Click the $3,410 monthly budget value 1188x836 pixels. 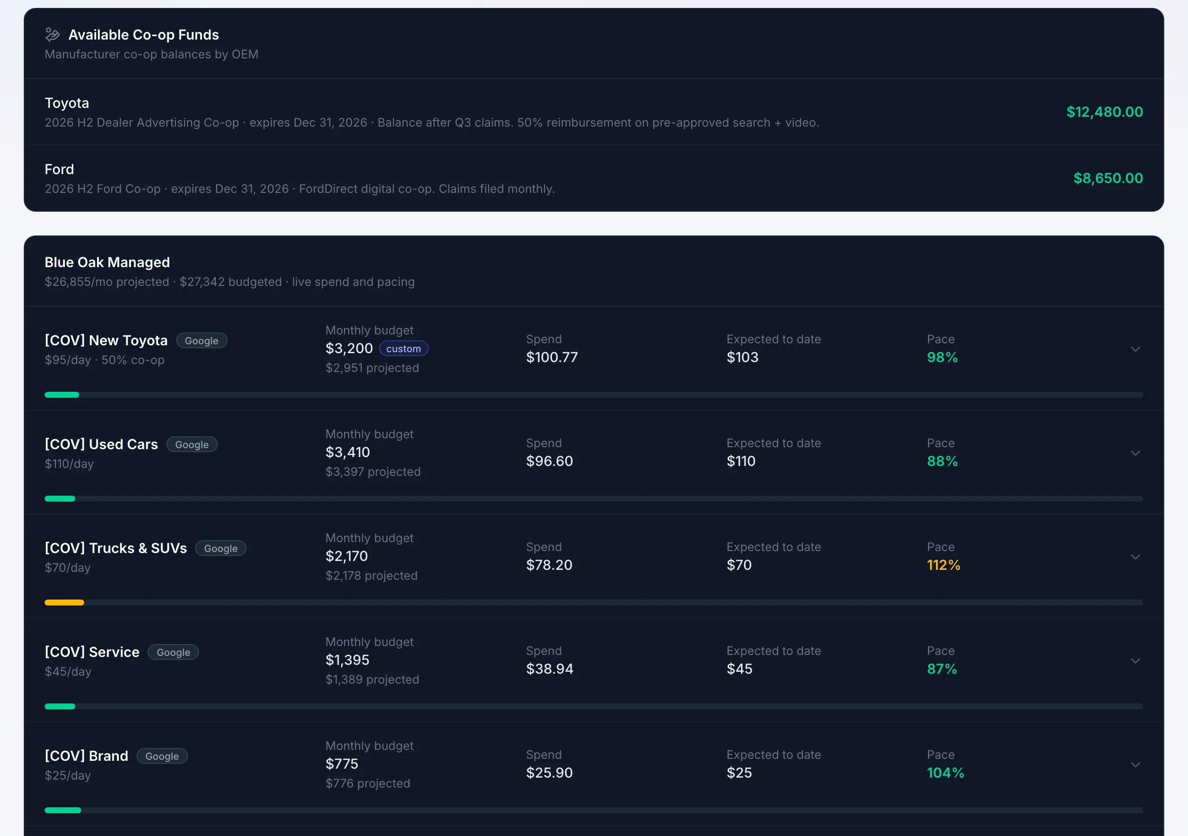pyautogui.click(x=347, y=453)
